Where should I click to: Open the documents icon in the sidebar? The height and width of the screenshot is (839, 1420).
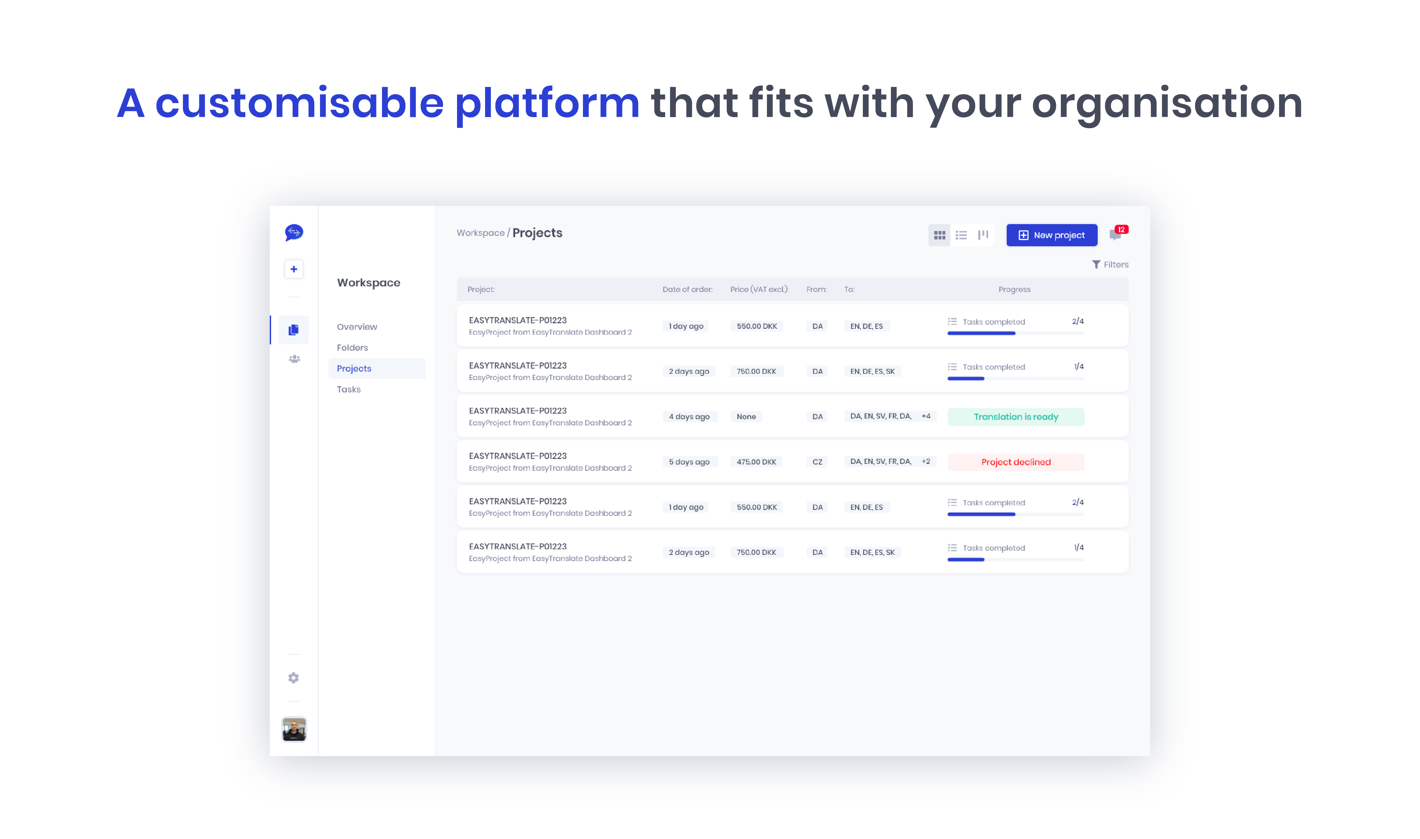[x=293, y=329]
